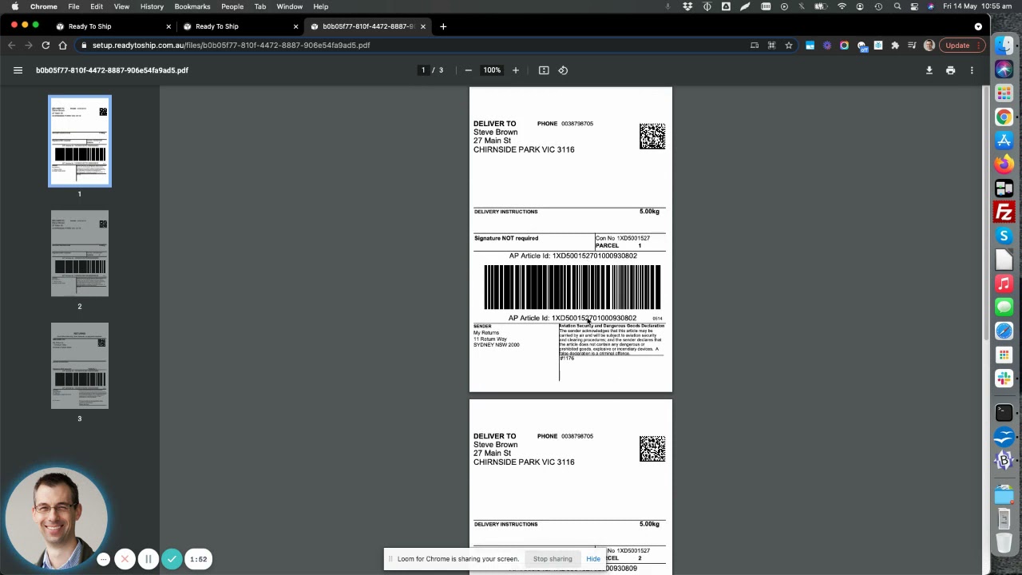Open the Help menu

pos(321,6)
